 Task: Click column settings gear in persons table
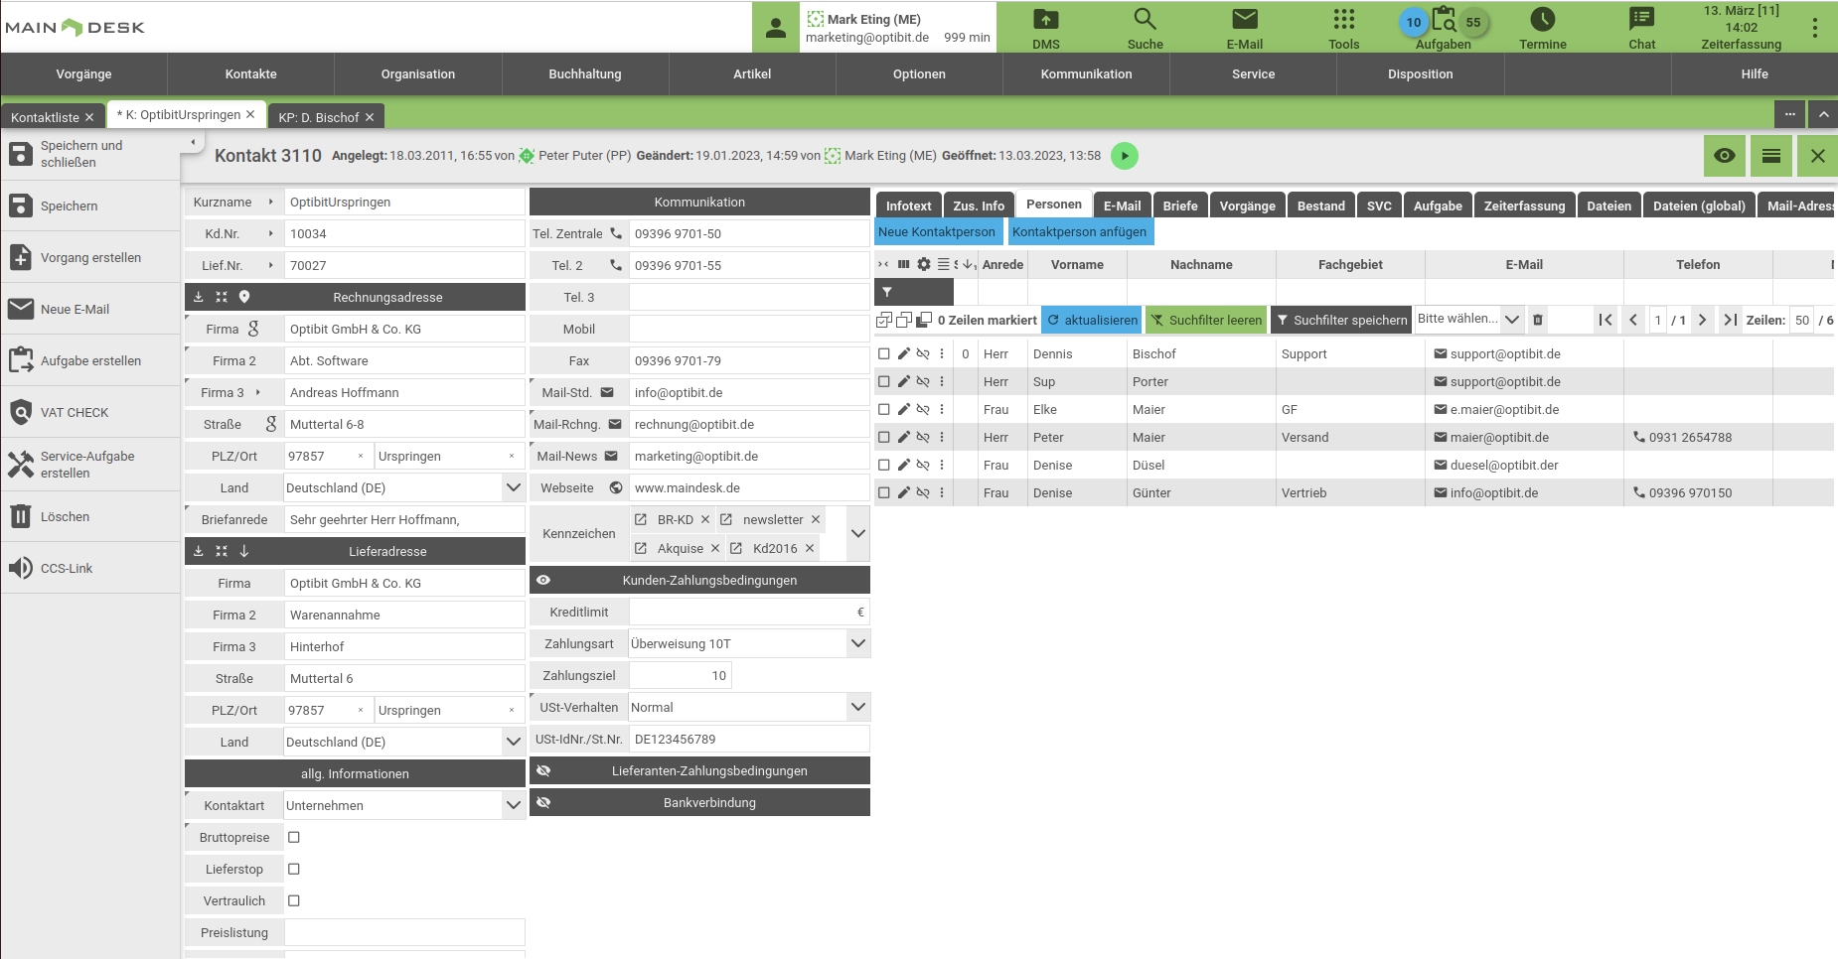point(924,265)
